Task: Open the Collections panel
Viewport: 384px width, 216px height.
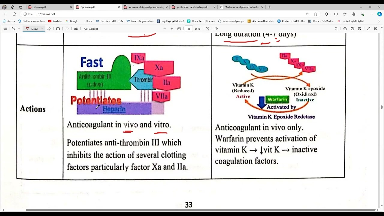Action: coord(353,14)
